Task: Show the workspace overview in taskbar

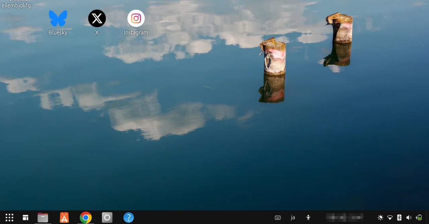Action: (25, 218)
